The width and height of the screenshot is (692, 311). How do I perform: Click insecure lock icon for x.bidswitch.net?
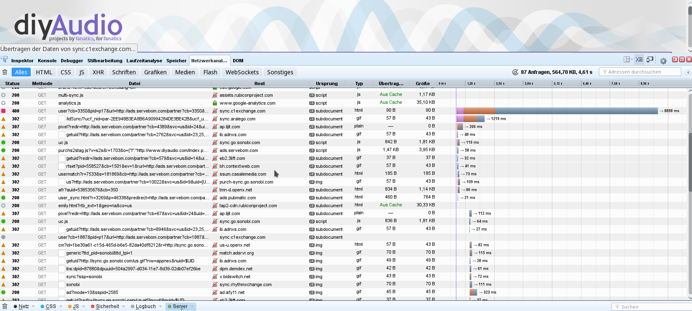[215, 277]
